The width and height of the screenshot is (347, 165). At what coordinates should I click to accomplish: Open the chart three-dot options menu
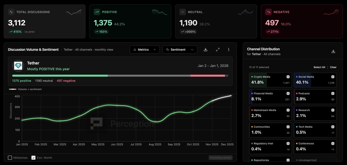[x=229, y=49]
